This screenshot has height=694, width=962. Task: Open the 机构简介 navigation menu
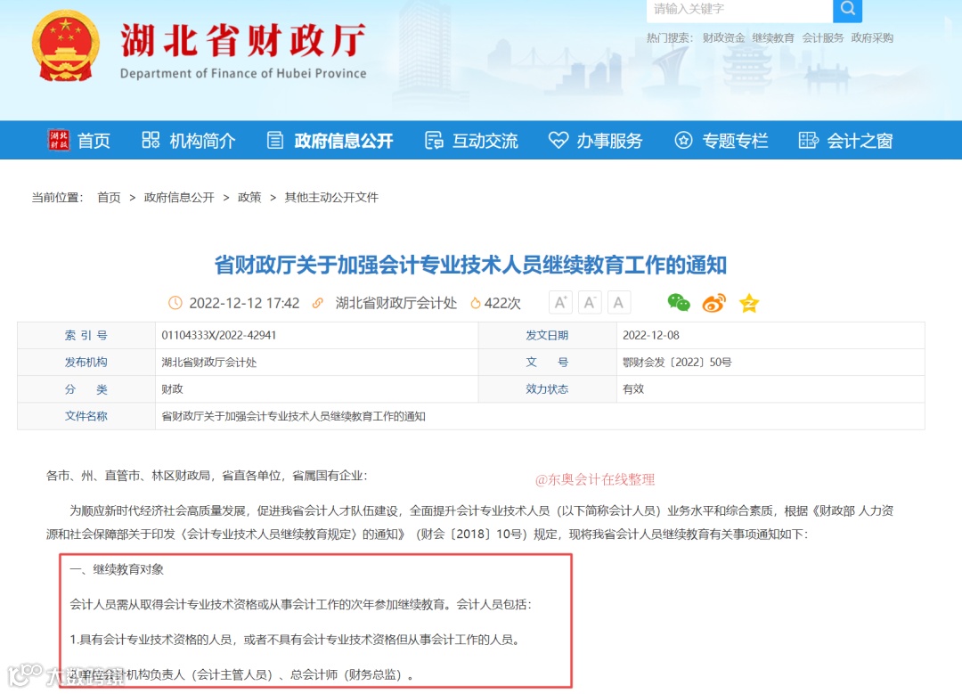[x=202, y=141]
